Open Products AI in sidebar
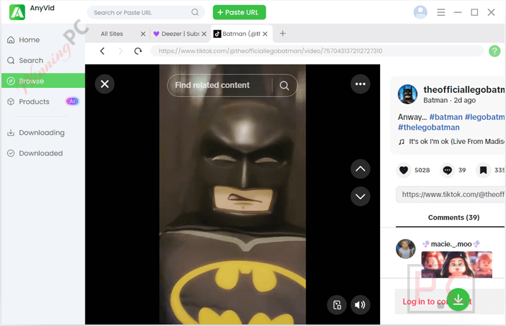 [x=43, y=102]
